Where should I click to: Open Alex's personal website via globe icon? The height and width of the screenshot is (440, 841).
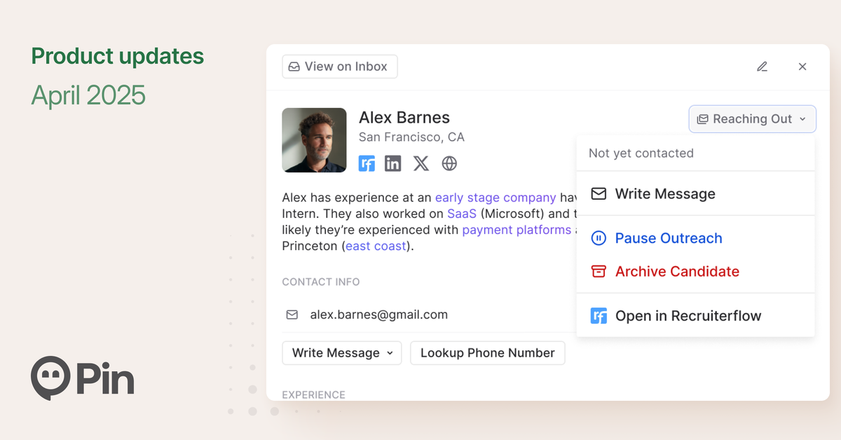pyautogui.click(x=449, y=163)
